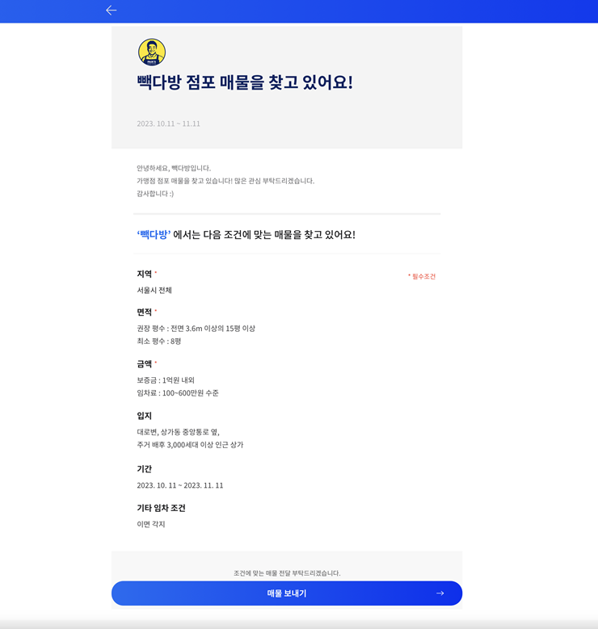Viewport: 598px width, 629px height.
Task: Click the arrow icon on 매물 보내기 button
Action: coord(440,593)
